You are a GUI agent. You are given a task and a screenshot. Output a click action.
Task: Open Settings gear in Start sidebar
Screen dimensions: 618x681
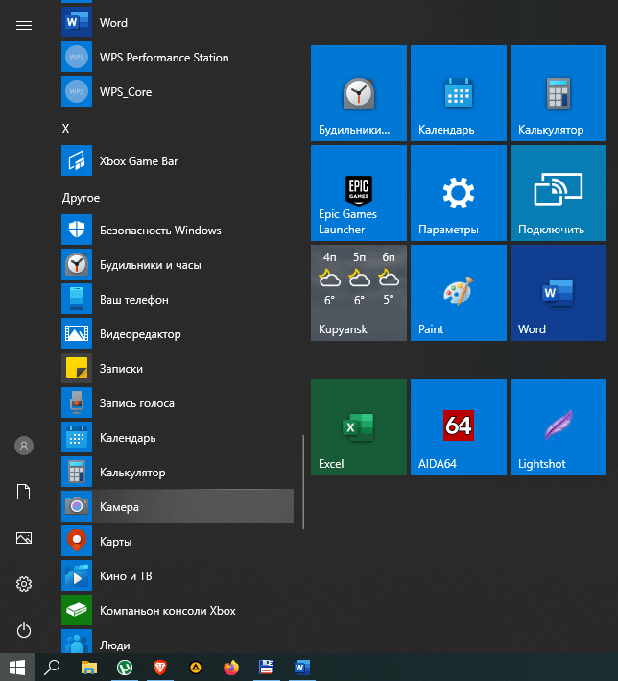[24, 584]
